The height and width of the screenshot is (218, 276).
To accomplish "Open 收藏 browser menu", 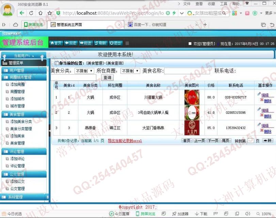I will [x=211, y=4].
